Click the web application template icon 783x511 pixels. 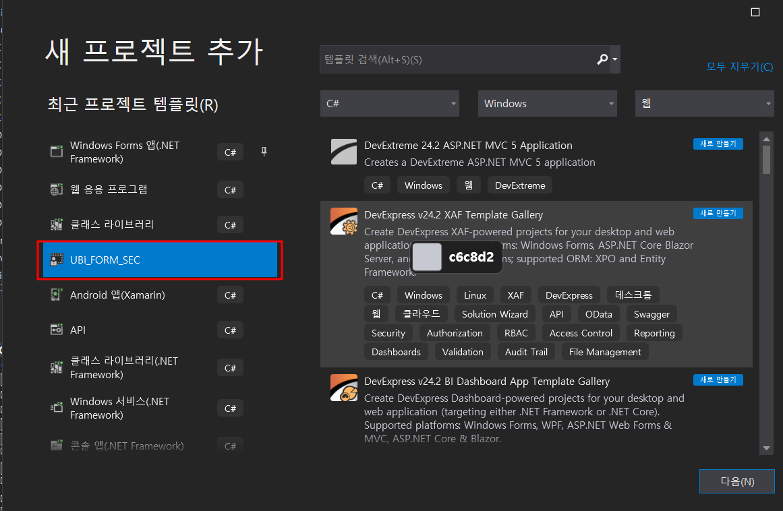click(57, 189)
